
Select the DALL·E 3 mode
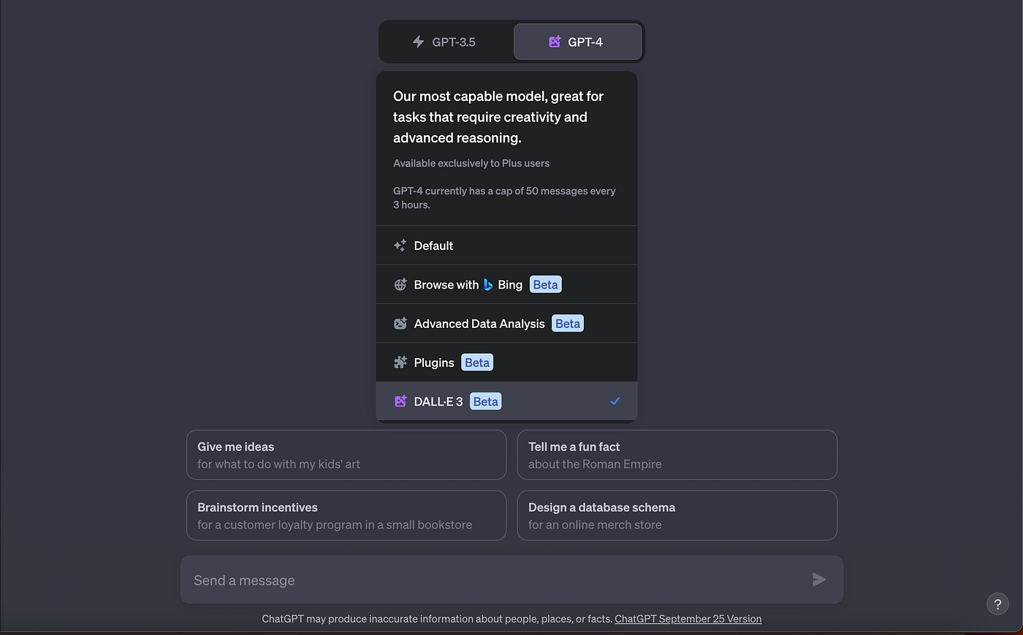506,401
